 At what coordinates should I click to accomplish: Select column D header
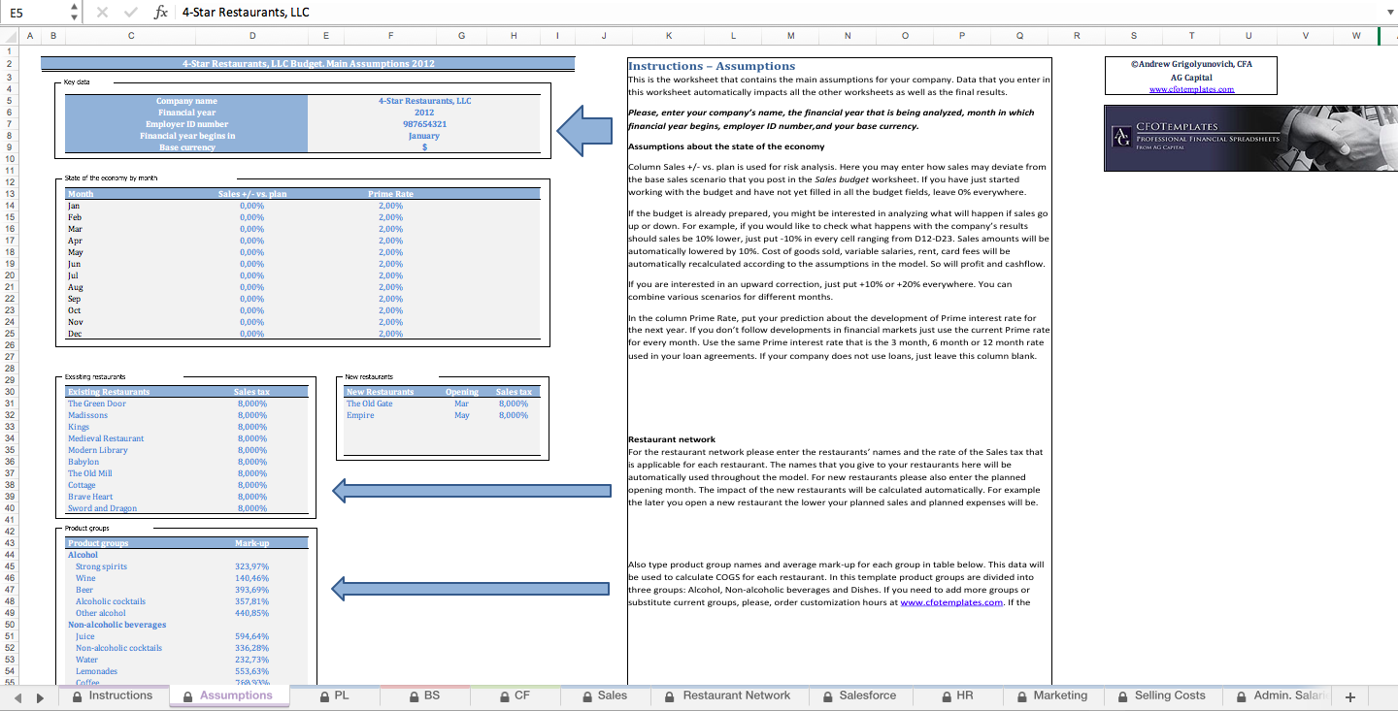pos(252,36)
